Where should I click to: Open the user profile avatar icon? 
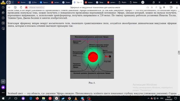(x=3, y=2)
